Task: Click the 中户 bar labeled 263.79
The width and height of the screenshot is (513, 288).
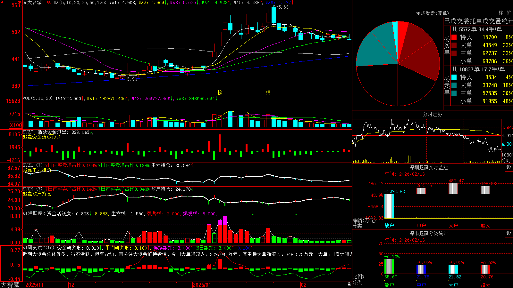Action: [421, 191]
